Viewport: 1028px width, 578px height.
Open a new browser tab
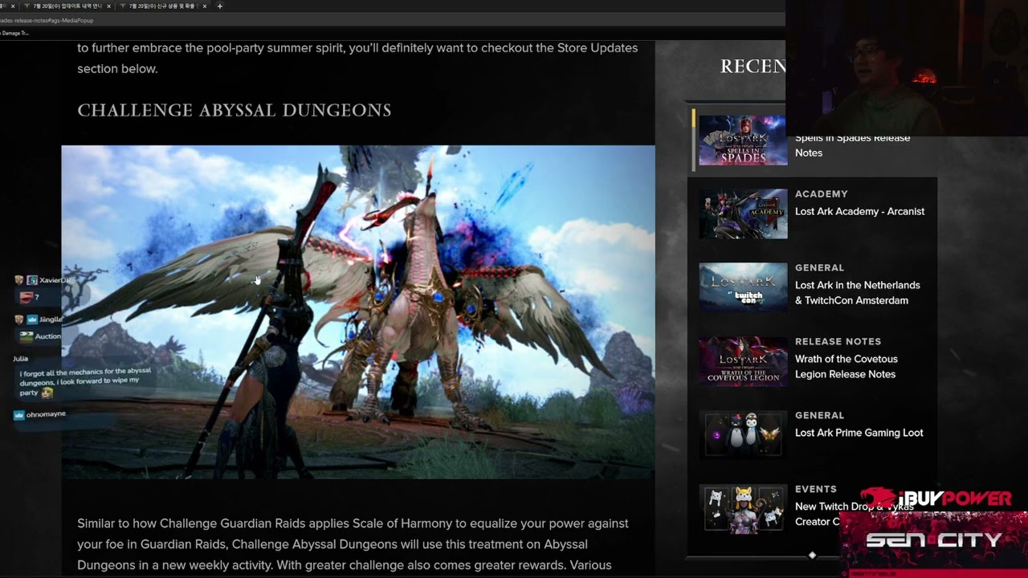(220, 6)
